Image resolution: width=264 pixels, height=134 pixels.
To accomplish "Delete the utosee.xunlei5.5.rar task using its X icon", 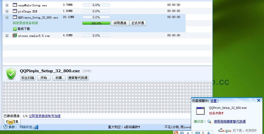I will (7, 35).
